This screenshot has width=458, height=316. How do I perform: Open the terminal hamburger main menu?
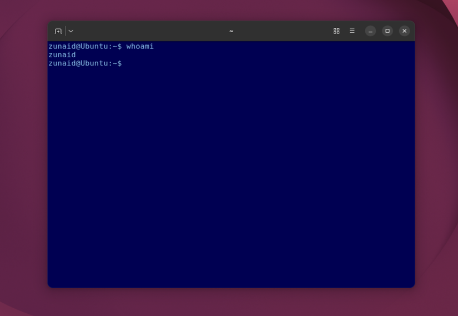pyautogui.click(x=353, y=31)
